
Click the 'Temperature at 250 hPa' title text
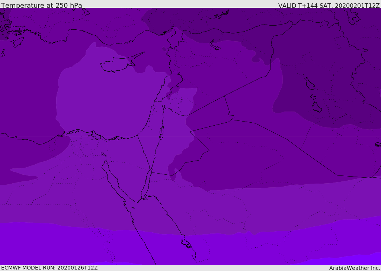point(42,5)
